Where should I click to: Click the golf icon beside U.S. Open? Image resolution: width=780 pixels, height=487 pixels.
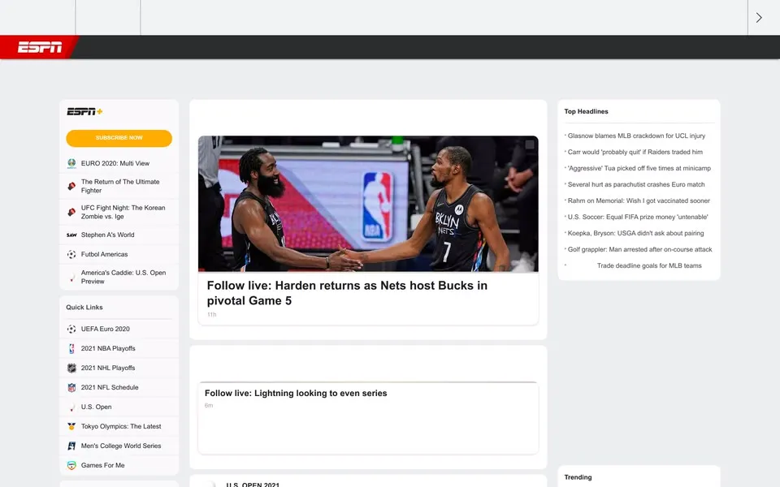click(71, 407)
